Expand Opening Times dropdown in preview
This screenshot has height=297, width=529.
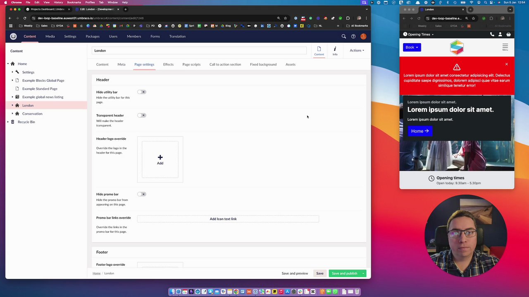click(x=418, y=34)
